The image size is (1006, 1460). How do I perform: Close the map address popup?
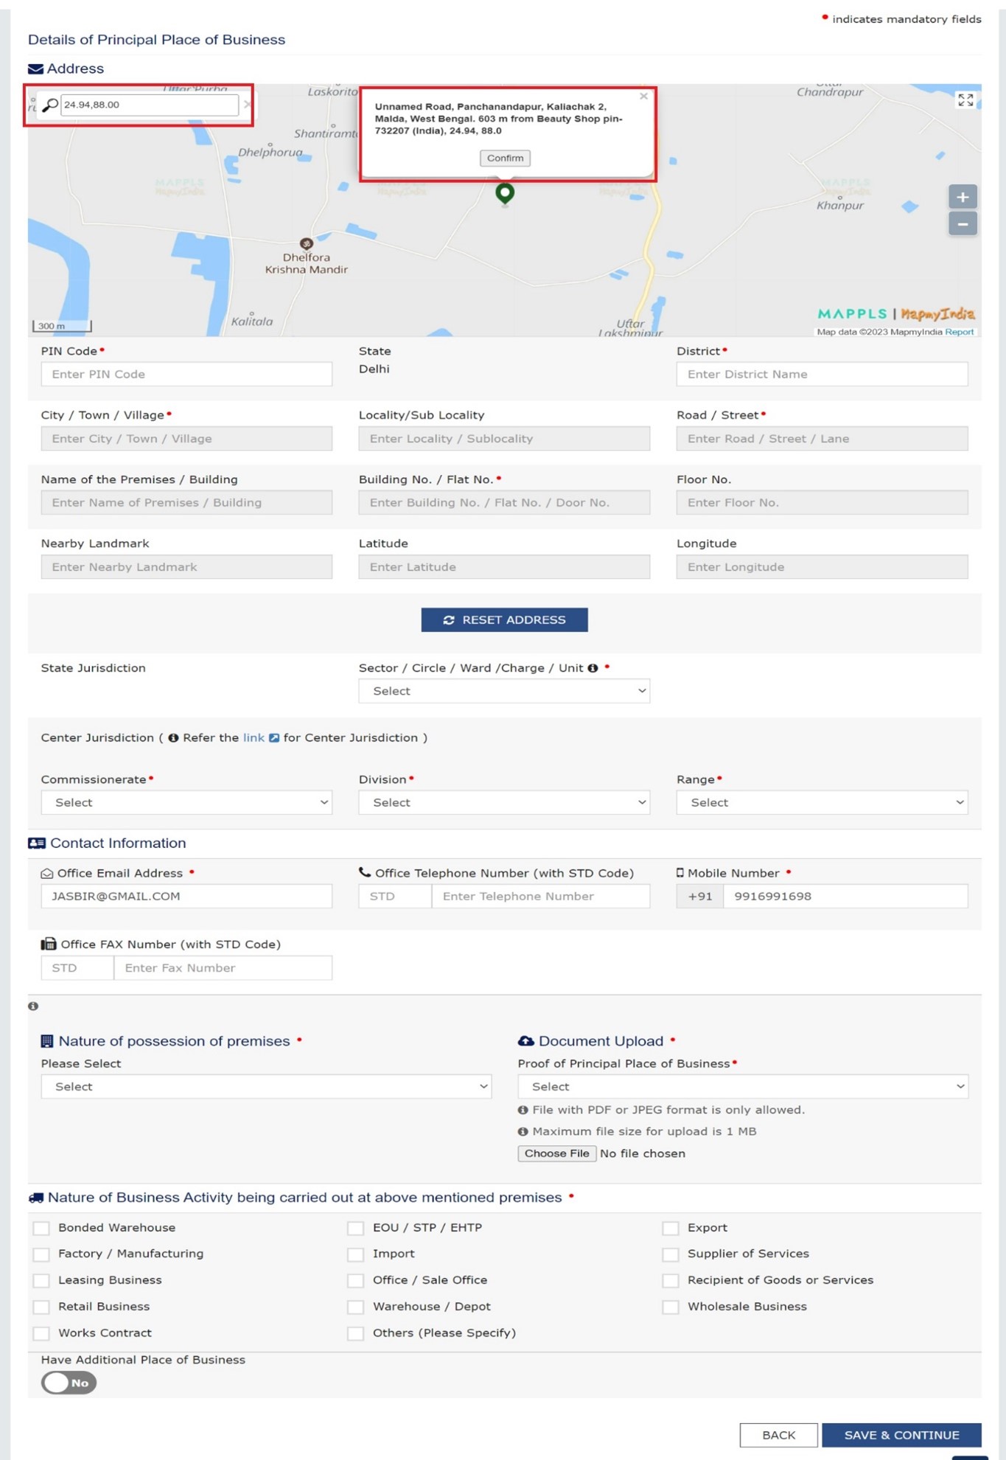tap(643, 97)
